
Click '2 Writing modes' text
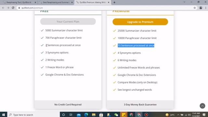point(55,60)
